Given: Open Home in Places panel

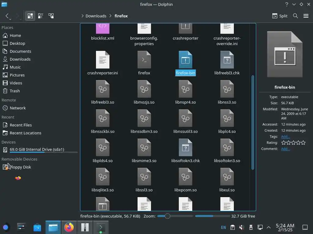Looking at the screenshot, I should [39, 35].
